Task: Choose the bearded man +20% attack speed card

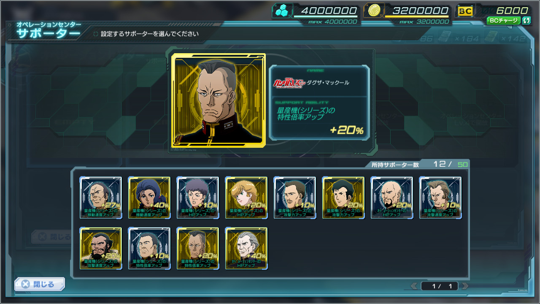Action: point(101,248)
